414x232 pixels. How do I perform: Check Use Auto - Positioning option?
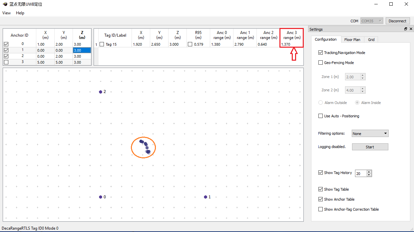pyautogui.click(x=320, y=116)
